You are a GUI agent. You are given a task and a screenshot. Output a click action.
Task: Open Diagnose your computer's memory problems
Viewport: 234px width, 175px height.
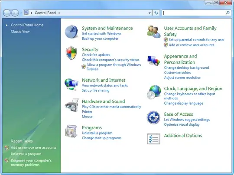(x=31, y=162)
